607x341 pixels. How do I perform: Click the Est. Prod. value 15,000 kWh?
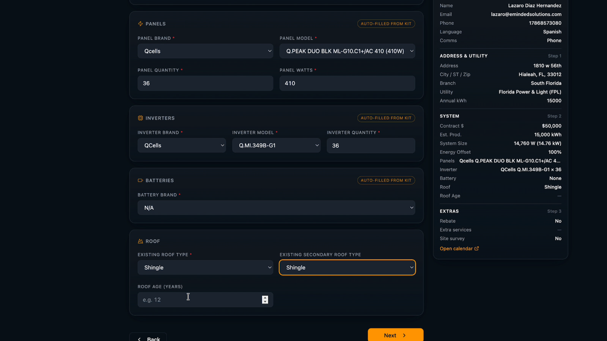(548, 135)
